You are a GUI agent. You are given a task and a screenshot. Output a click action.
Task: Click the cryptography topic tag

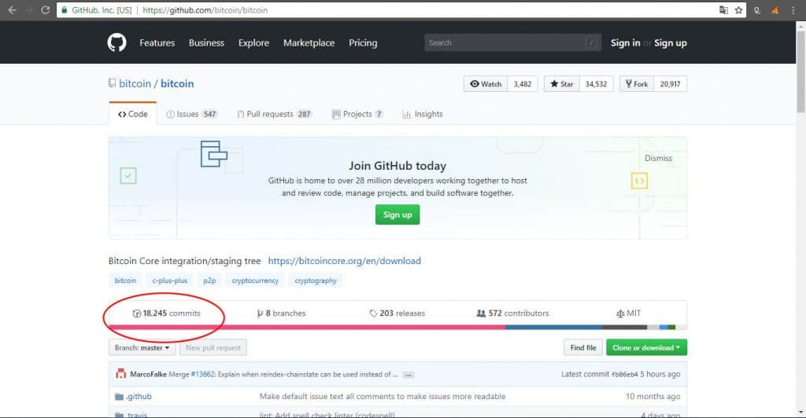tap(316, 280)
